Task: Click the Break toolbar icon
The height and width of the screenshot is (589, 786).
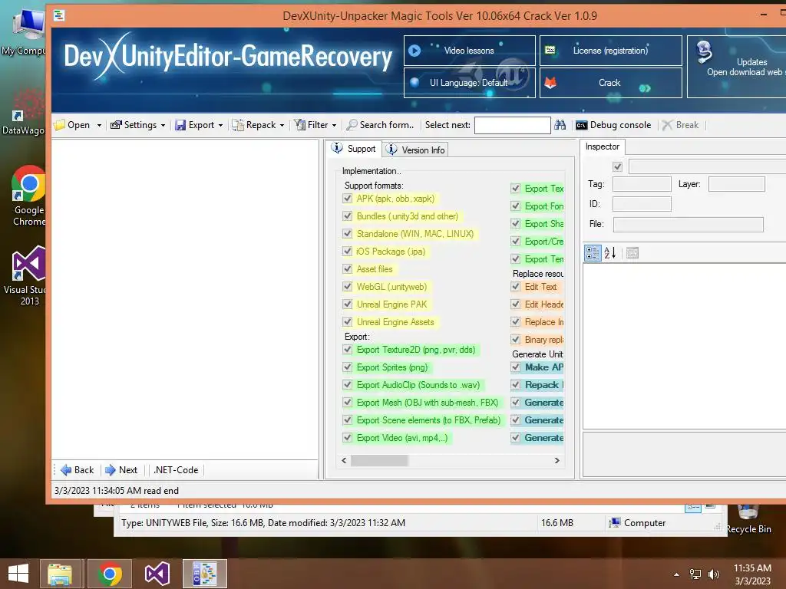Action: pos(667,125)
